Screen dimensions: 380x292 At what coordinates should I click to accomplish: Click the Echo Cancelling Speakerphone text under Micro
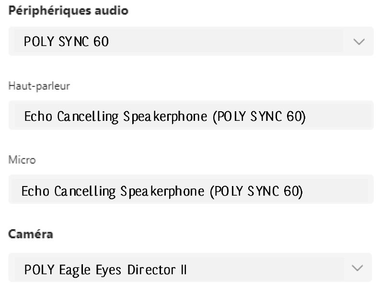click(110, 192)
